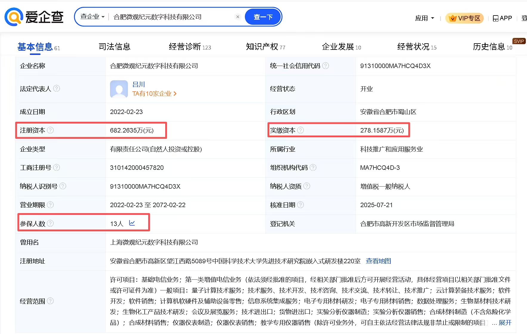Clear the search box text
The height and width of the screenshot is (334, 527).
click(238, 17)
